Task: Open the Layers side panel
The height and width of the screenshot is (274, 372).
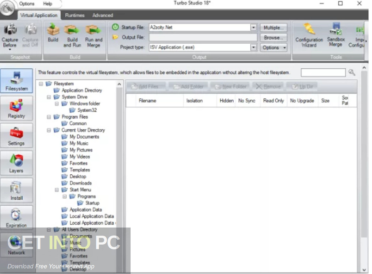Action: pyautogui.click(x=17, y=163)
